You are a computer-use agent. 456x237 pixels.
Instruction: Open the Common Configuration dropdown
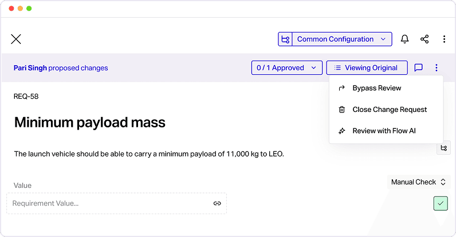342,39
